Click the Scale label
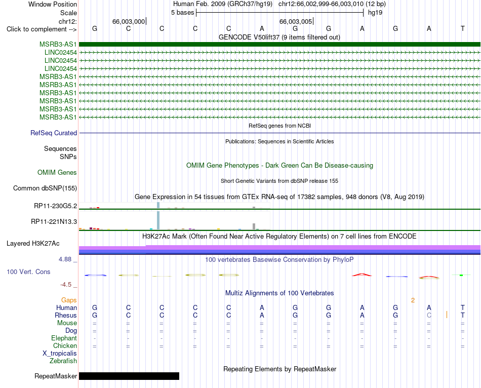The image size is (481, 388). 68,13
